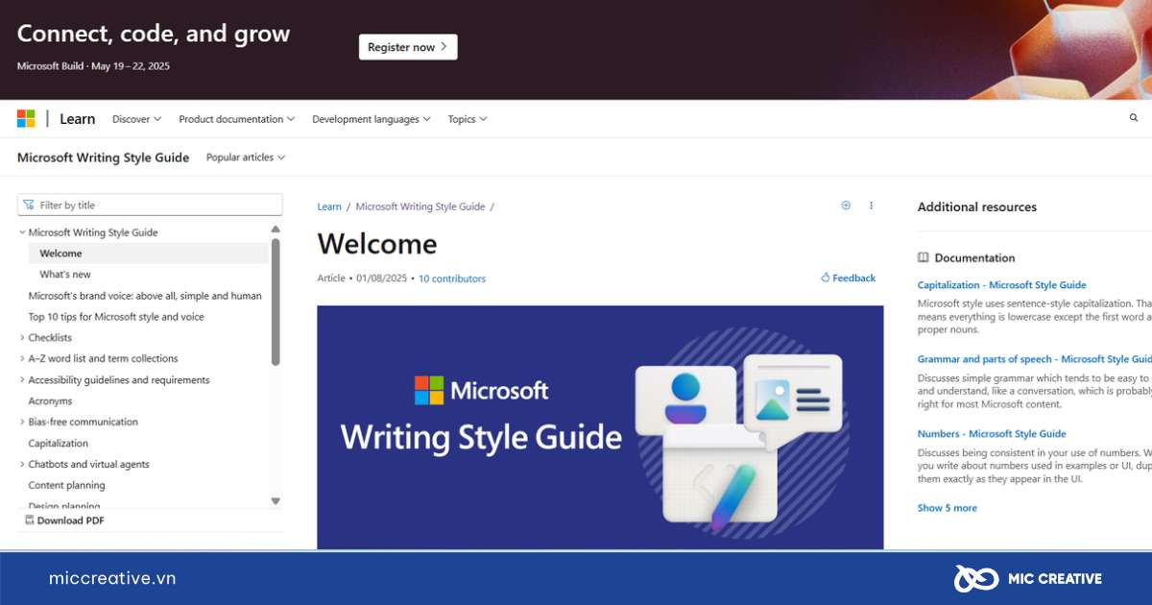Open the Discover dropdown menu
This screenshot has width=1152, height=605.
136,119
